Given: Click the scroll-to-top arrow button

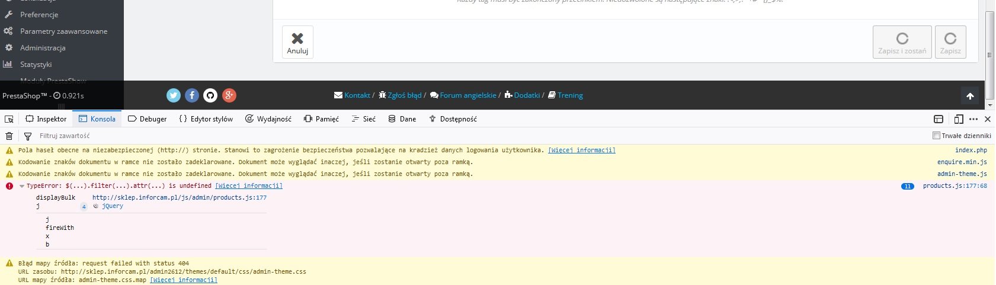Looking at the screenshot, I should click(x=970, y=95).
